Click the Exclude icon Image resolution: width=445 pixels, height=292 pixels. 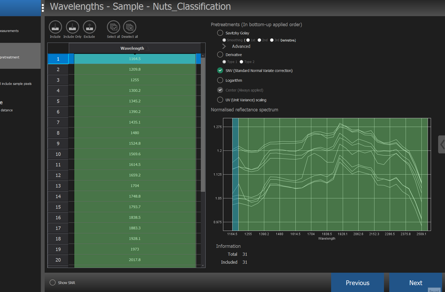(x=89, y=27)
